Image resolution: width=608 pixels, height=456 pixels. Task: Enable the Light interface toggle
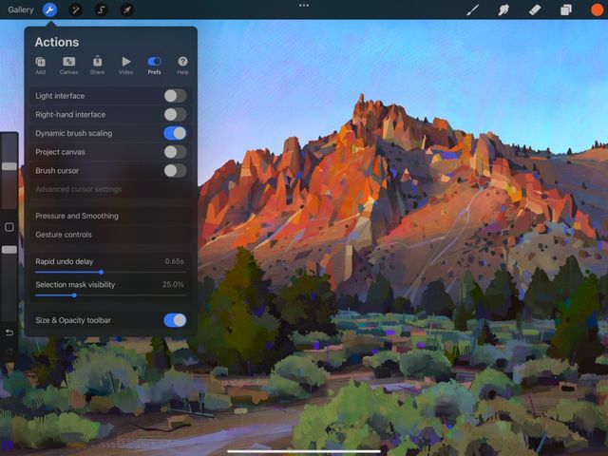[x=175, y=96]
